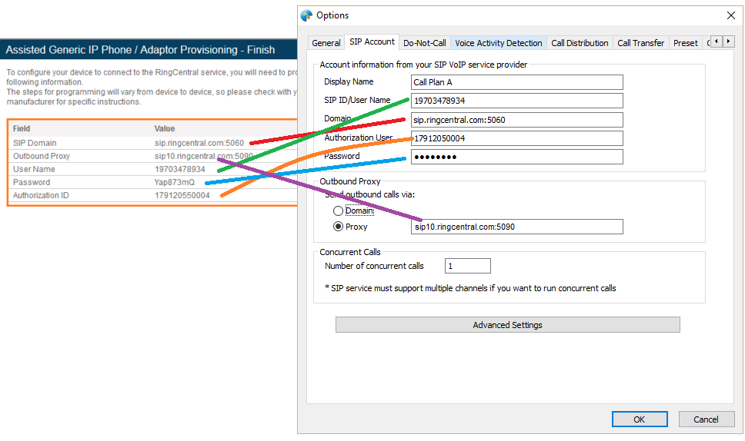Click the Password input field
This screenshot has height=441, width=745.
pyautogui.click(x=517, y=157)
